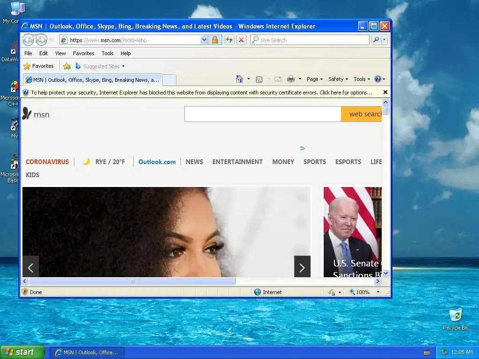Open the Safety command menu

click(x=338, y=79)
